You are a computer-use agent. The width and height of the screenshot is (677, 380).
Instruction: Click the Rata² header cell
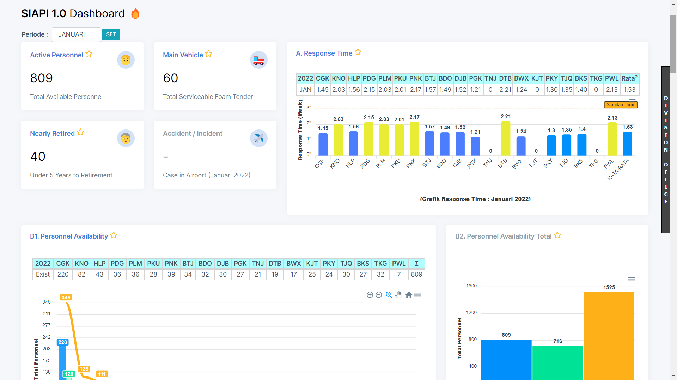pyautogui.click(x=629, y=78)
